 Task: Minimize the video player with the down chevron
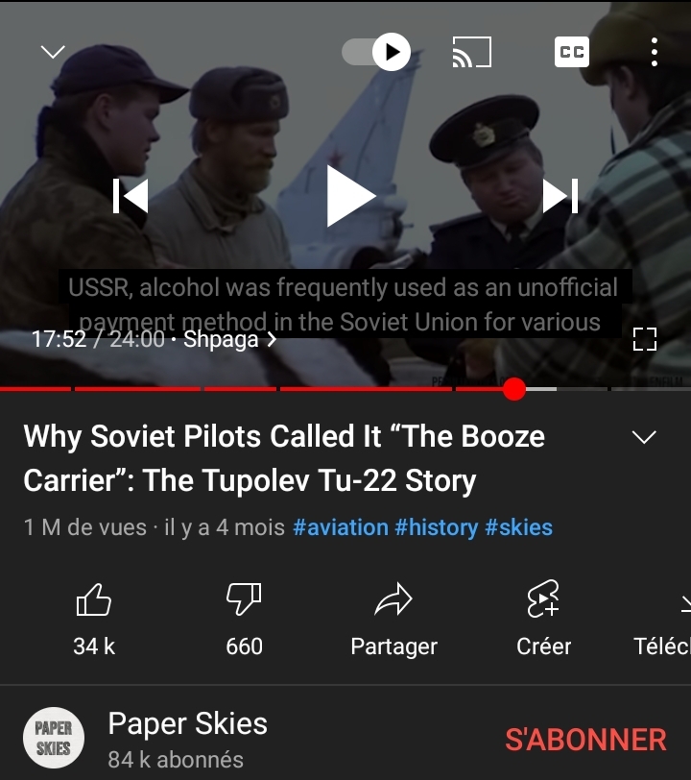pyautogui.click(x=53, y=52)
